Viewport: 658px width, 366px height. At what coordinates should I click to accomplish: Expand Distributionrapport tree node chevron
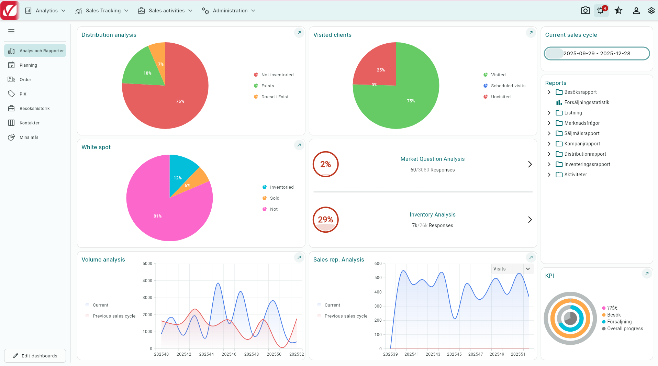pyautogui.click(x=549, y=154)
